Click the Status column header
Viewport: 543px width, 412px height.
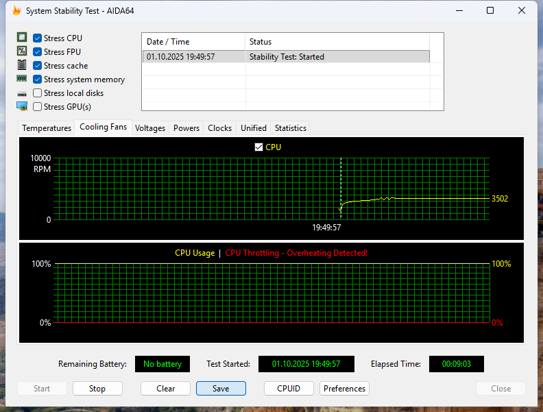coord(337,42)
